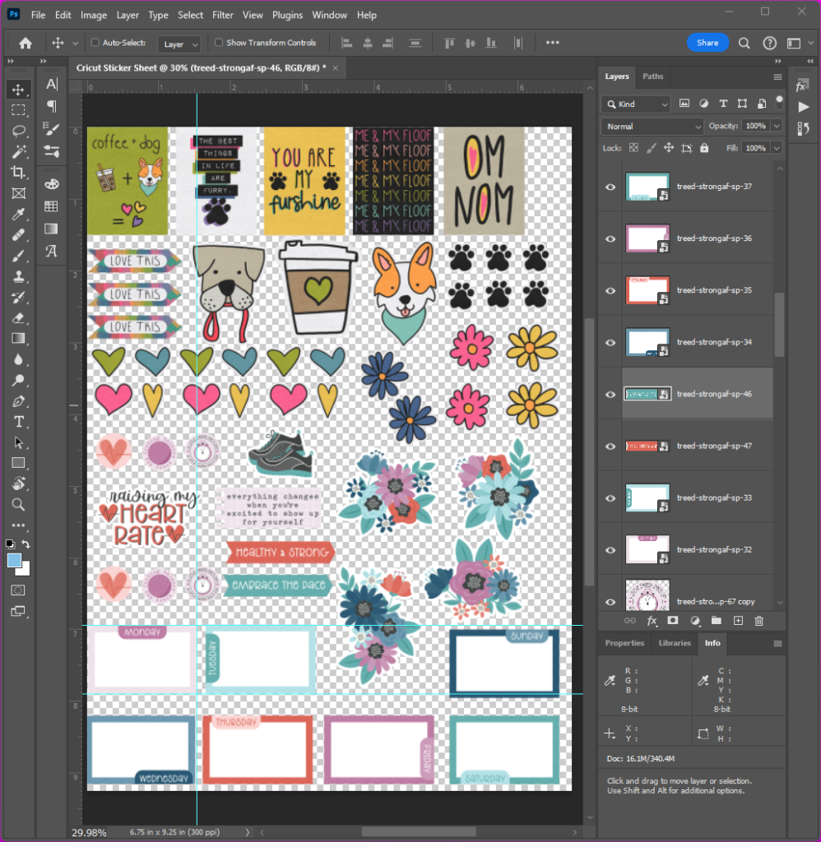Enable the Auto-Select checkbox
Screen dimensions: 821x842
coord(95,43)
